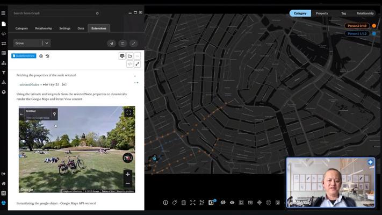Expand the Array(1) selectedNodes output
The height and width of the screenshot is (215, 382).
point(46,84)
